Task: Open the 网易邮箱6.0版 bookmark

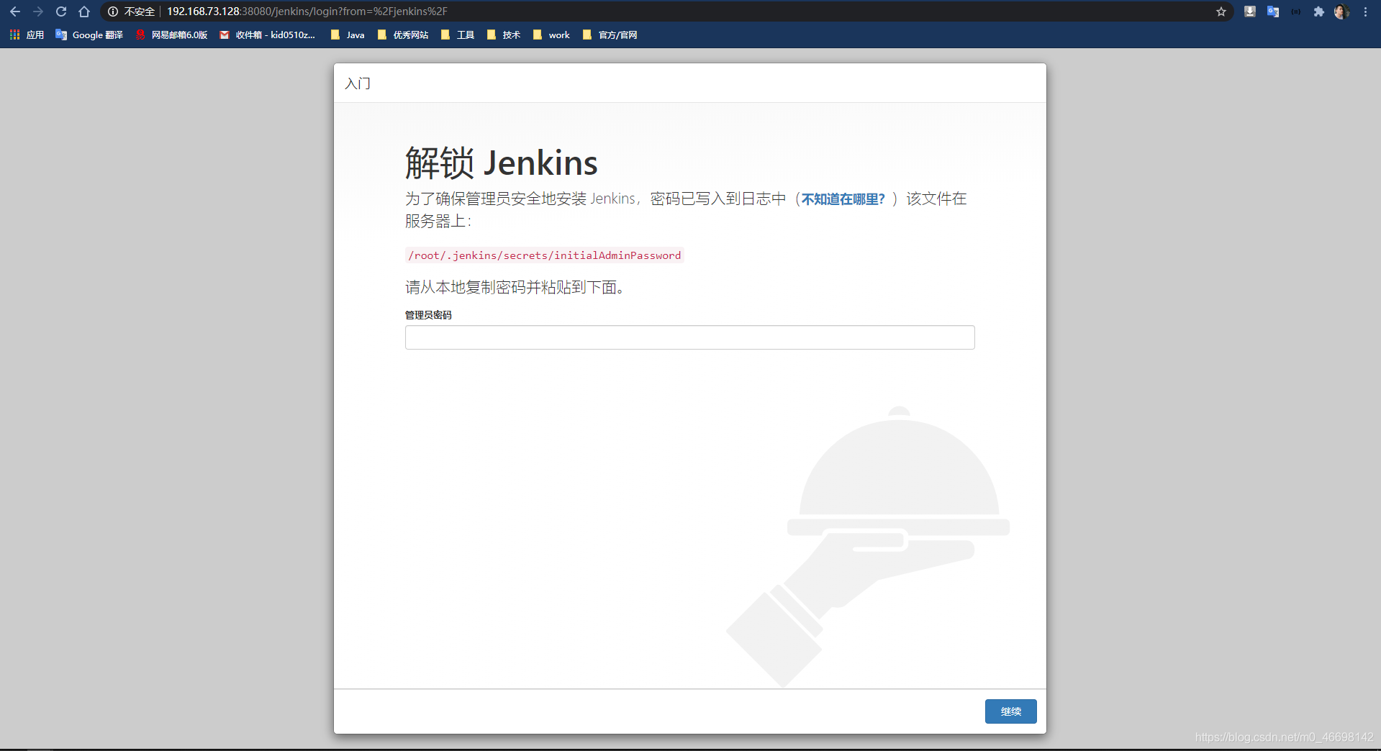Action: click(x=171, y=35)
